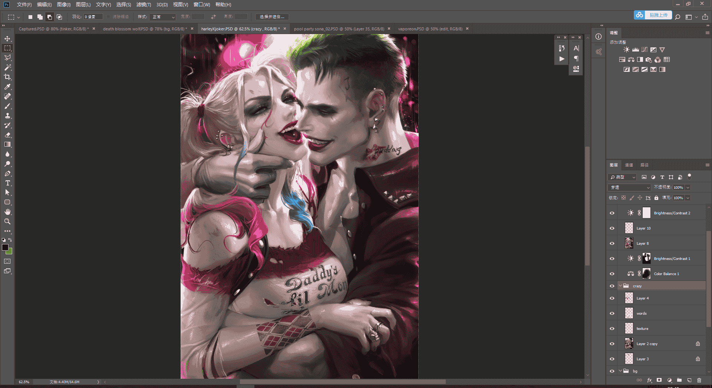The height and width of the screenshot is (388, 712).
Task: Collapse the bg layer group
Action: pyautogui.click(x=620, y=371)
